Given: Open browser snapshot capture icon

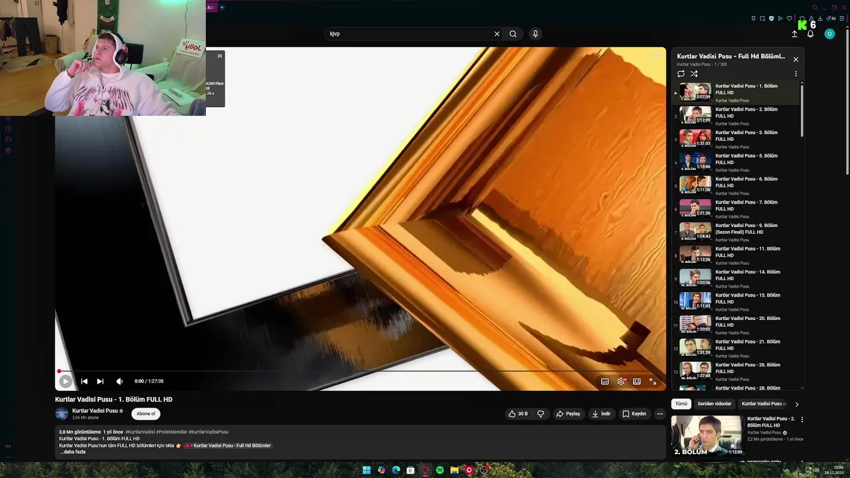Looking at the screenshot, I should point(762,19).
